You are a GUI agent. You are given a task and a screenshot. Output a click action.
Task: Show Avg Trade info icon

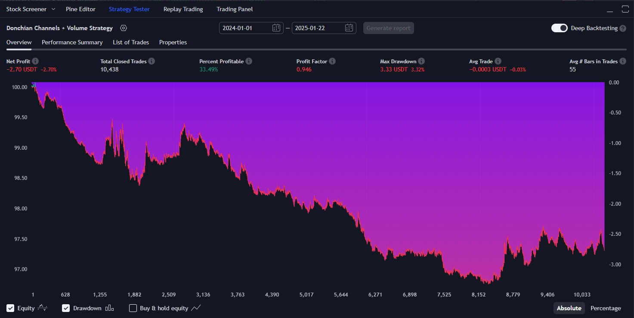click(498, 62)
